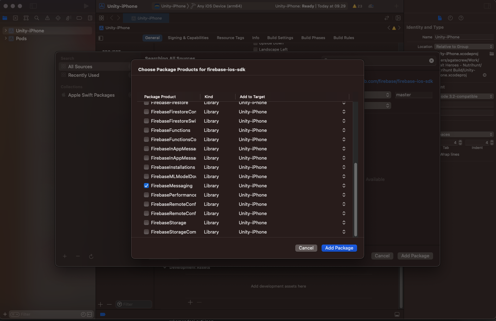
Task: Open the Issue navigator warning icon
Action: tap(47, 18)
